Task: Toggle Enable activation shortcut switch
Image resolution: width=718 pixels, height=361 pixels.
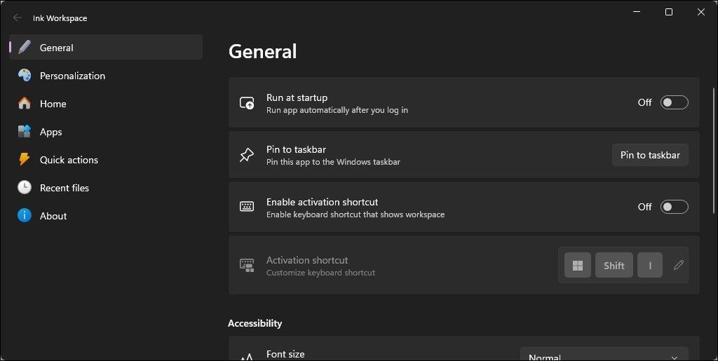Action: (674, 207)
